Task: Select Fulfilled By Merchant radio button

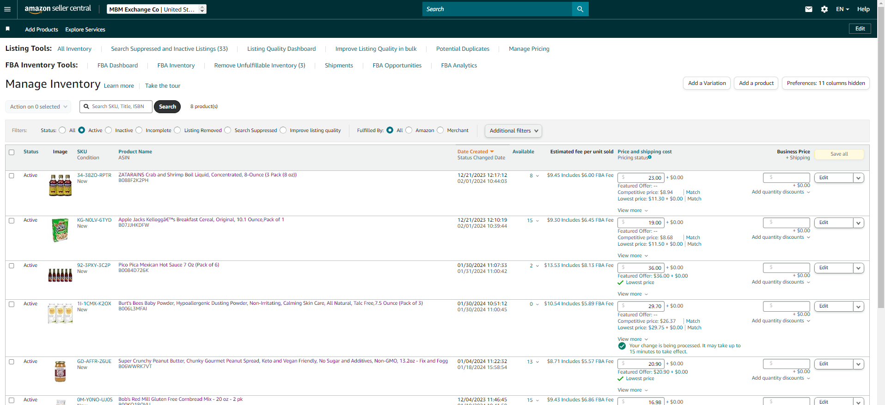Action: pyautogui.click(x=440, y=130)
